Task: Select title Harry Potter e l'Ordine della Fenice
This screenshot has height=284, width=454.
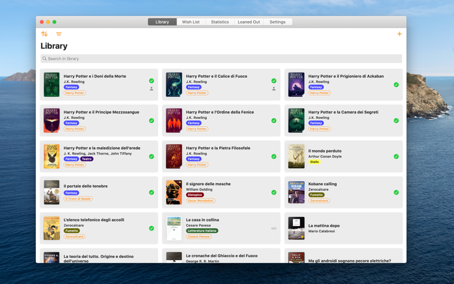Action: click(220, 112)
